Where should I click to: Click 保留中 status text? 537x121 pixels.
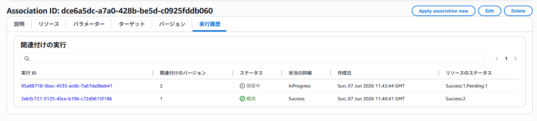[253, 86]
